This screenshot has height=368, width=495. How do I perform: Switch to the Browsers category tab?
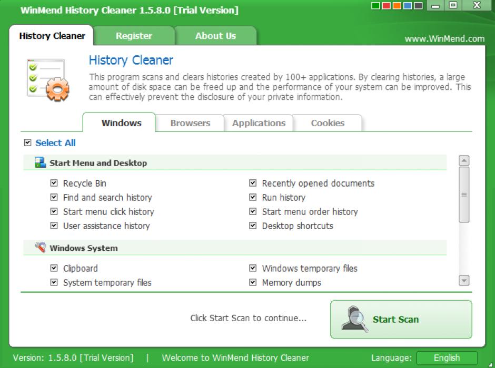[190, 123]
